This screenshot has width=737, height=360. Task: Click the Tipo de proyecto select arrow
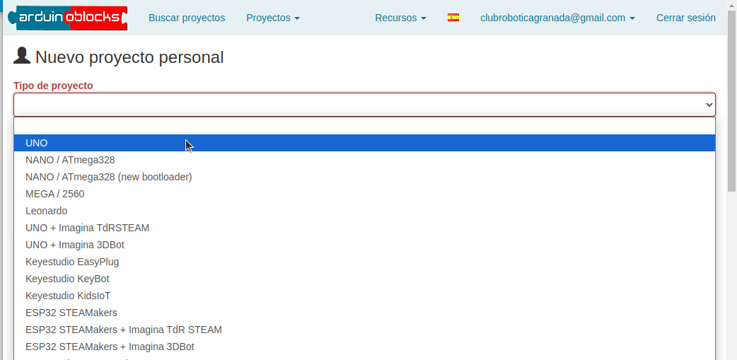coord(709,105)
